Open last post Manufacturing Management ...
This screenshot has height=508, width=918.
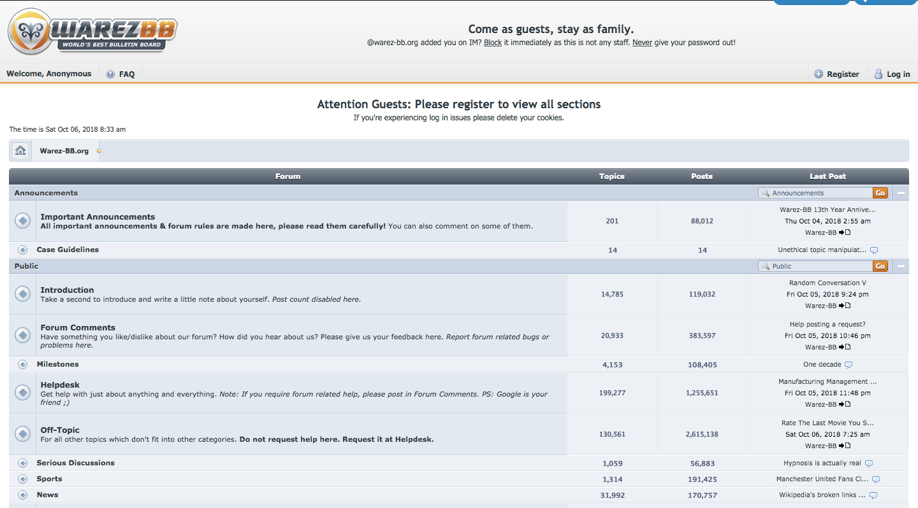[x=827, y=381]
